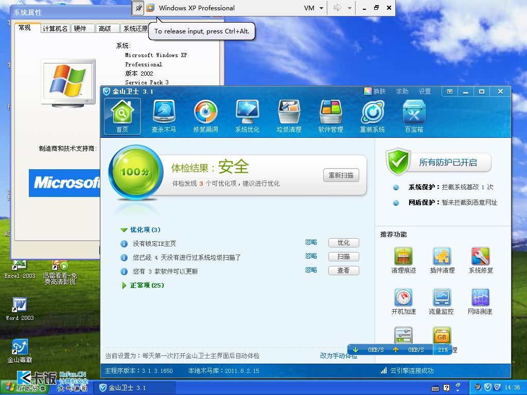Click the pin icon on VM toolbar
The height and width of the screenshot is (395, 527).
coord(138,8)
